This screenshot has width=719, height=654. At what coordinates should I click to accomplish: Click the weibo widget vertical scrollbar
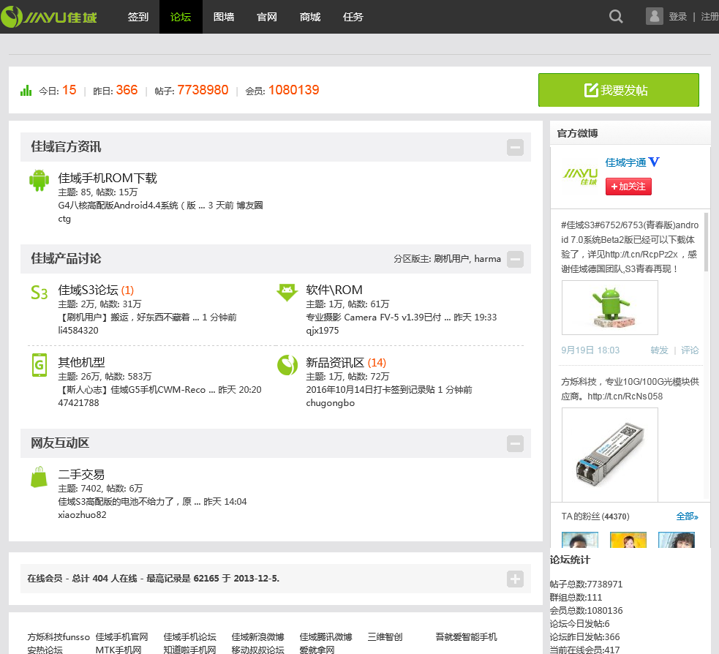point(707,241)
